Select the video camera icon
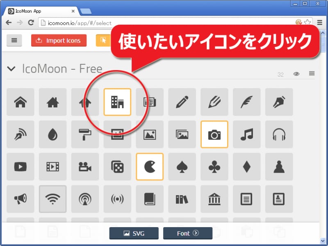 pyautogui.click(x=85, y=167)
